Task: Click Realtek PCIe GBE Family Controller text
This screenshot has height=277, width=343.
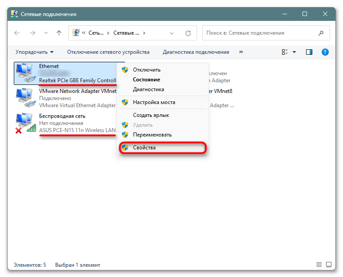Action: (78, 80)
